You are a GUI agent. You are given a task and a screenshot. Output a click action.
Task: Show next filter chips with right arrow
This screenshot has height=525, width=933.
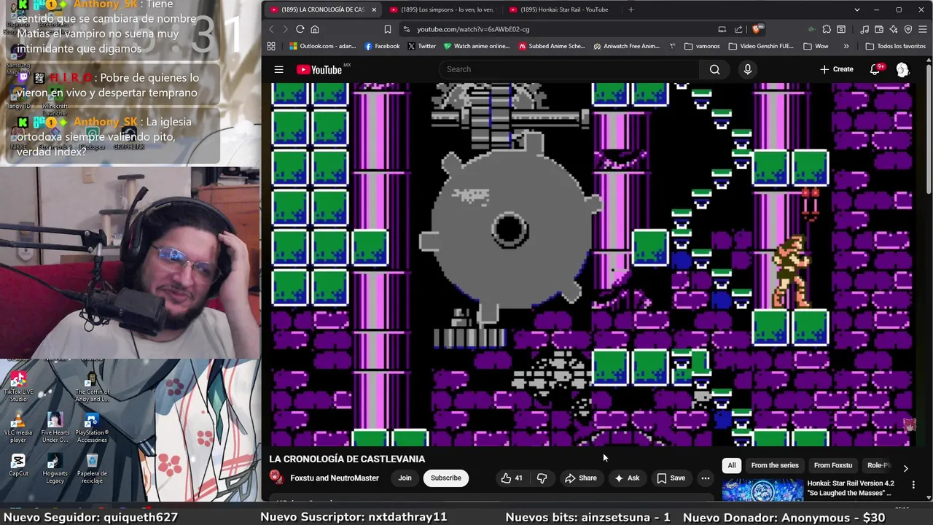[x=905, y=468]
